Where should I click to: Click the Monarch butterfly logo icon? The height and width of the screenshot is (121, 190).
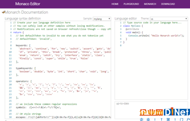point(3,12)
